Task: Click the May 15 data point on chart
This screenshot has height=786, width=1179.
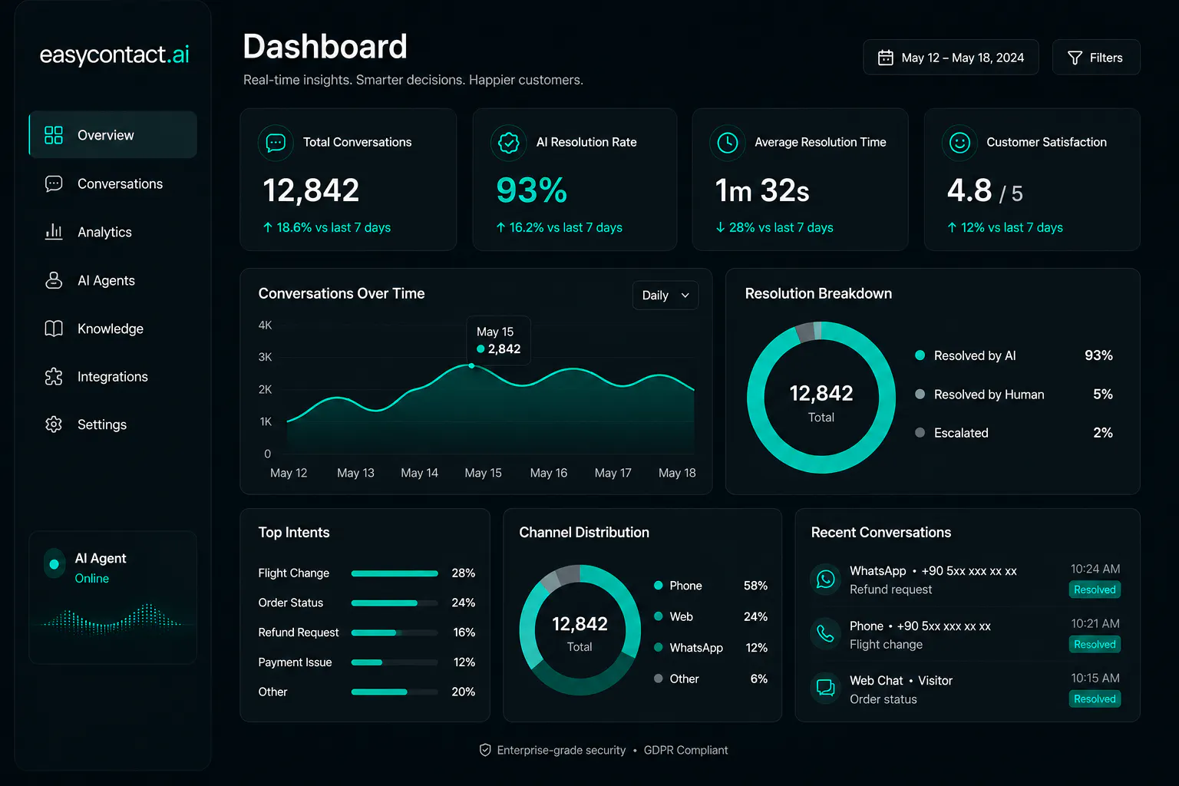Action: tap(471, 366)
